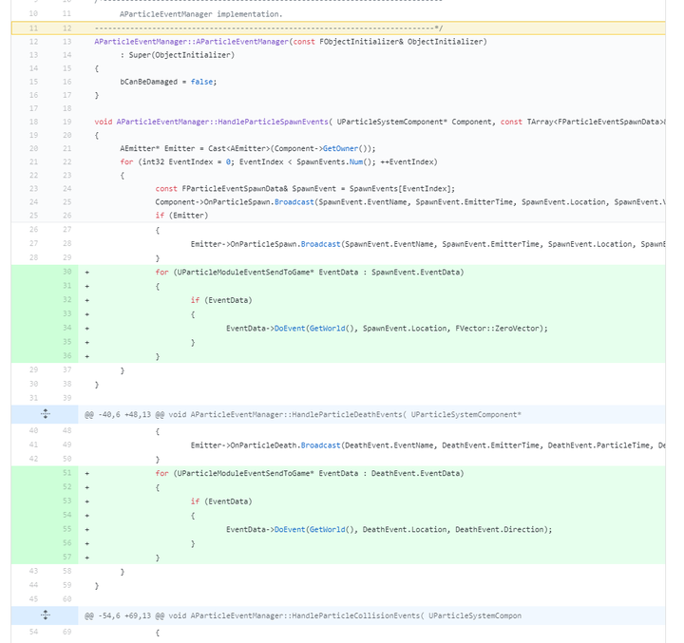This screenshot has height=643, width=684.
Task: Click the plus marker on added line 57
Action: (x=87, y=557)
